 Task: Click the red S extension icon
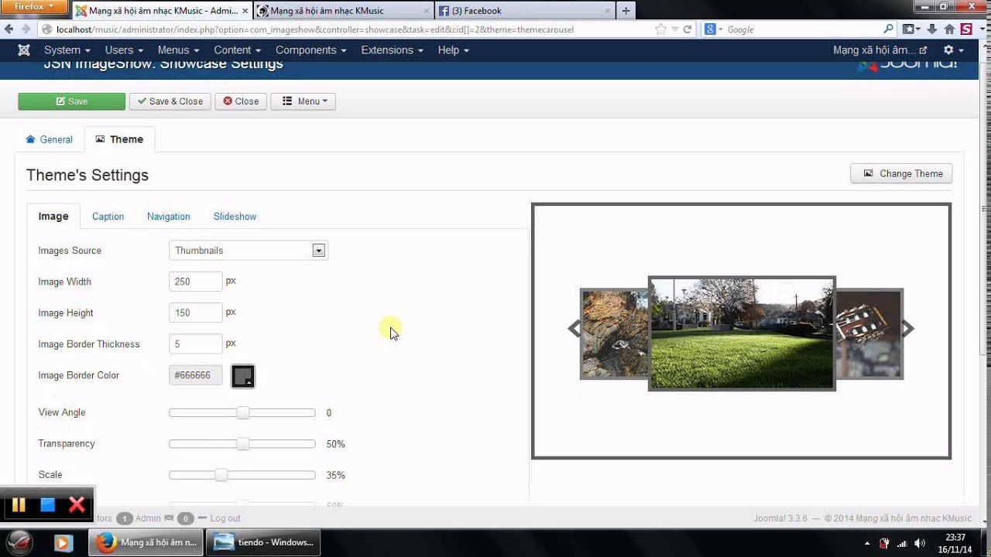pyautogui.click(x=966, y=29)
